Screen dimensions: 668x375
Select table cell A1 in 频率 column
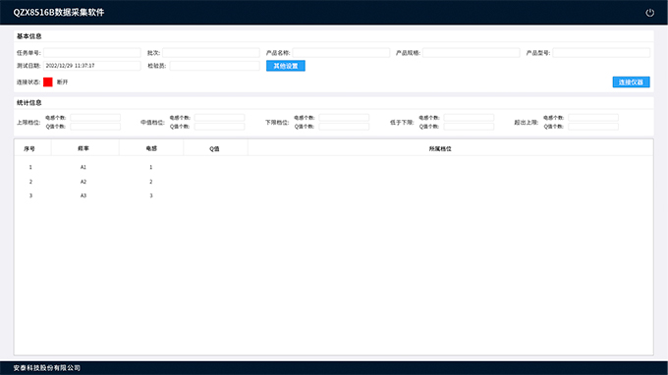(x=83, y=167)
